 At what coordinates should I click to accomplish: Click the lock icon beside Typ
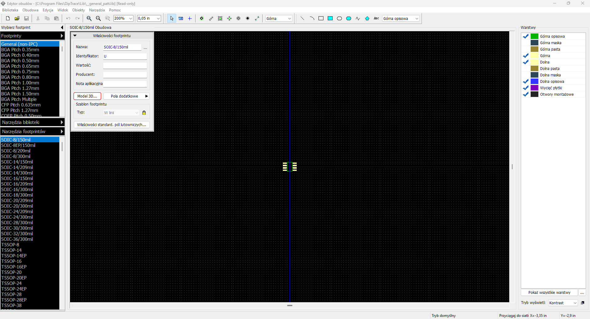point(144,113)
